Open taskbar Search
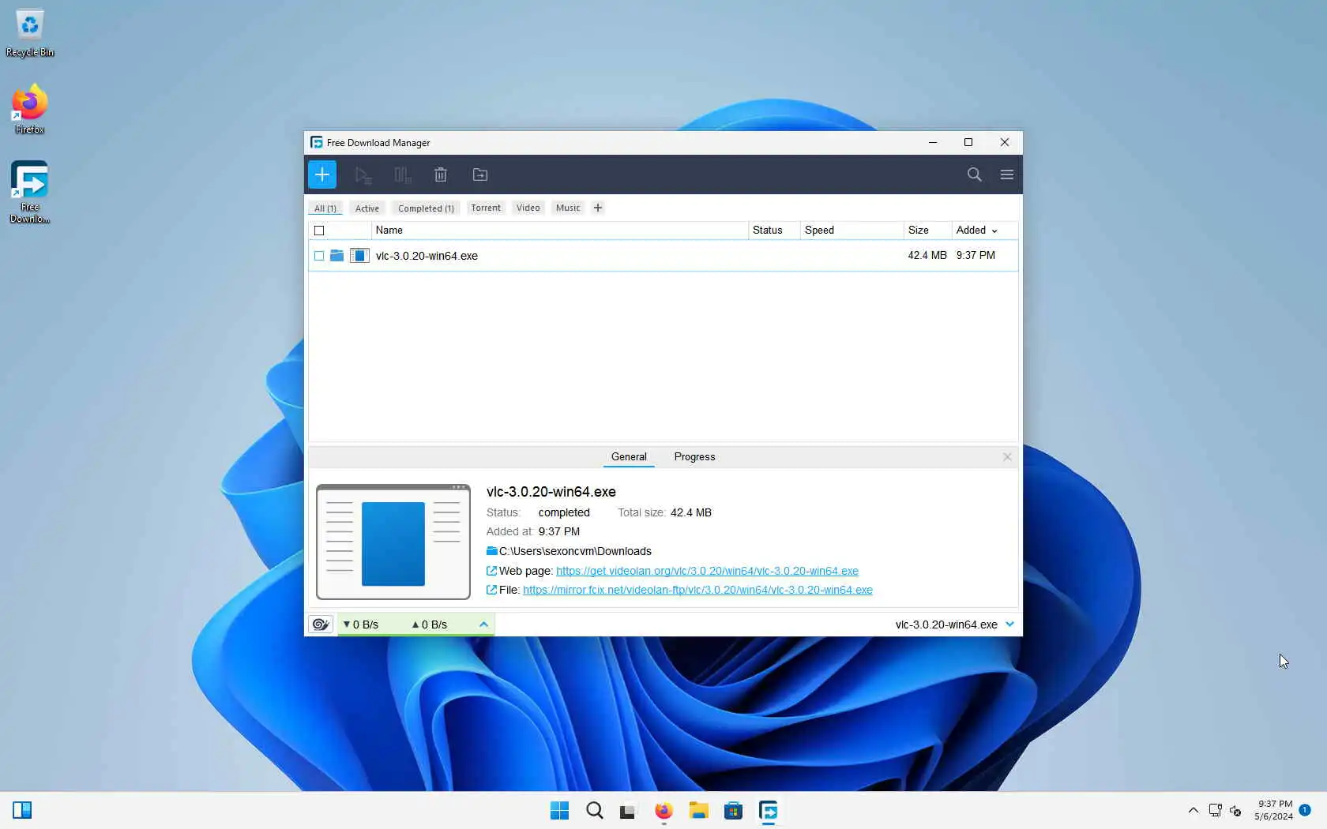Image resolution: width=1327 pixels, height=829 pixels. [x=595, y=811]
